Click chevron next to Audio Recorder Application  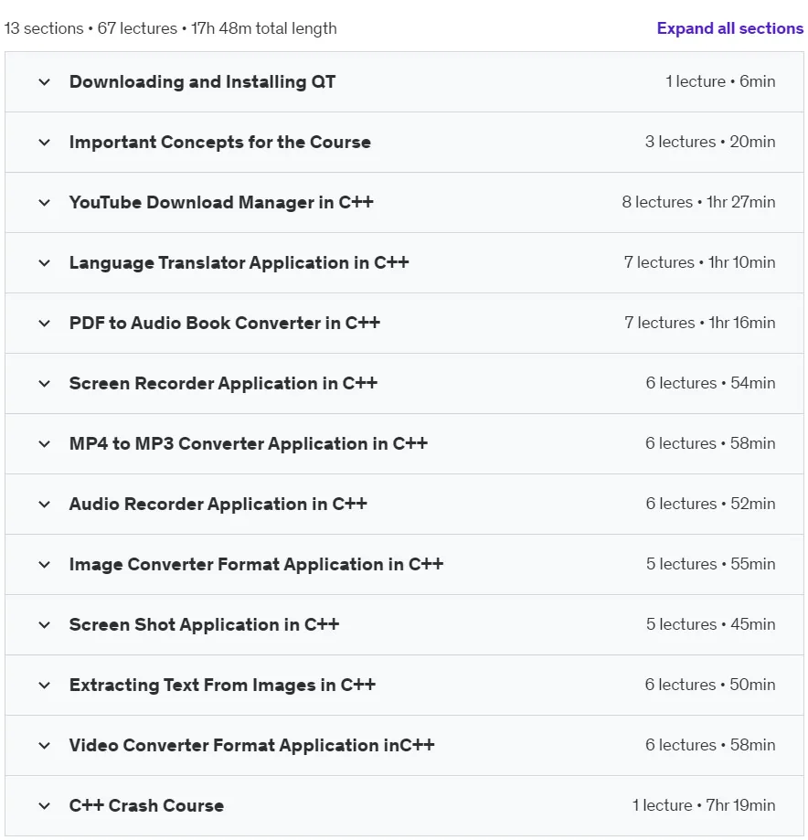[45, 505]
